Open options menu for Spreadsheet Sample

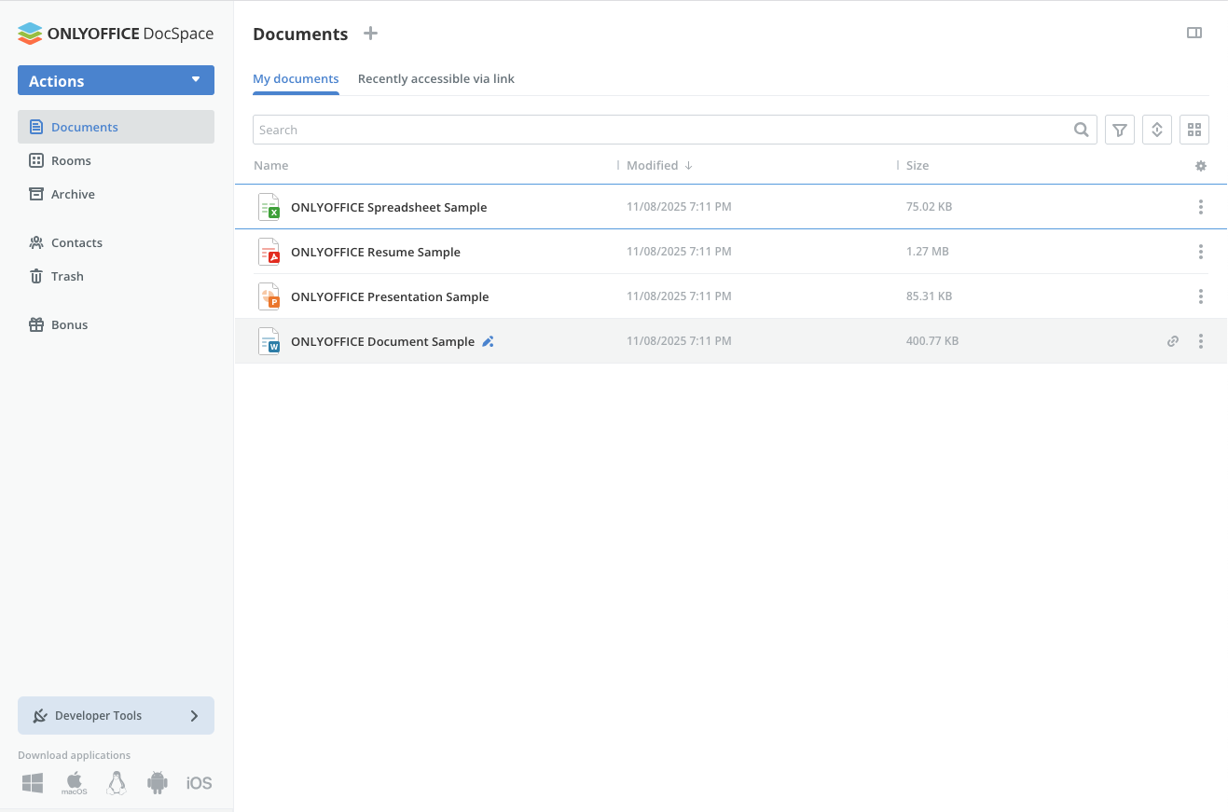[x=1200, y=207]
